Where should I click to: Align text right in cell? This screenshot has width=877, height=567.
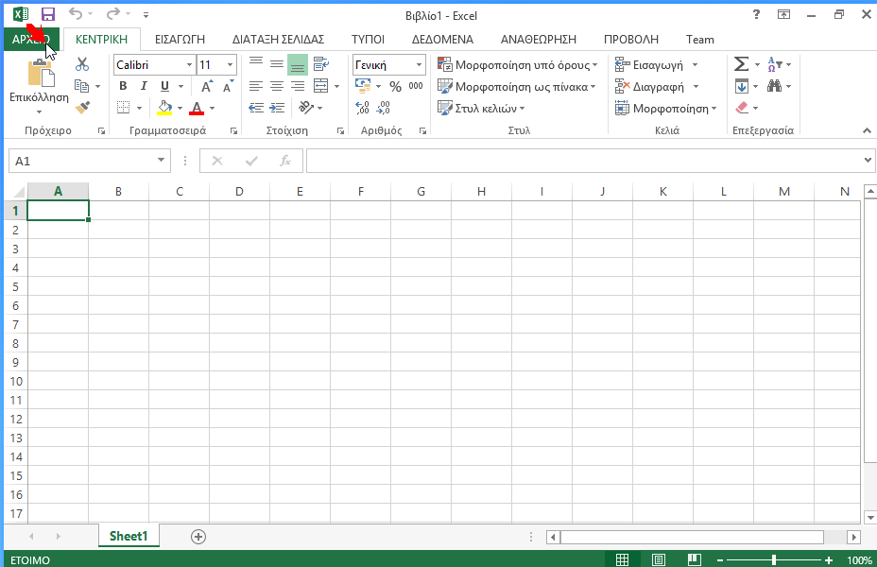(298, 86)
